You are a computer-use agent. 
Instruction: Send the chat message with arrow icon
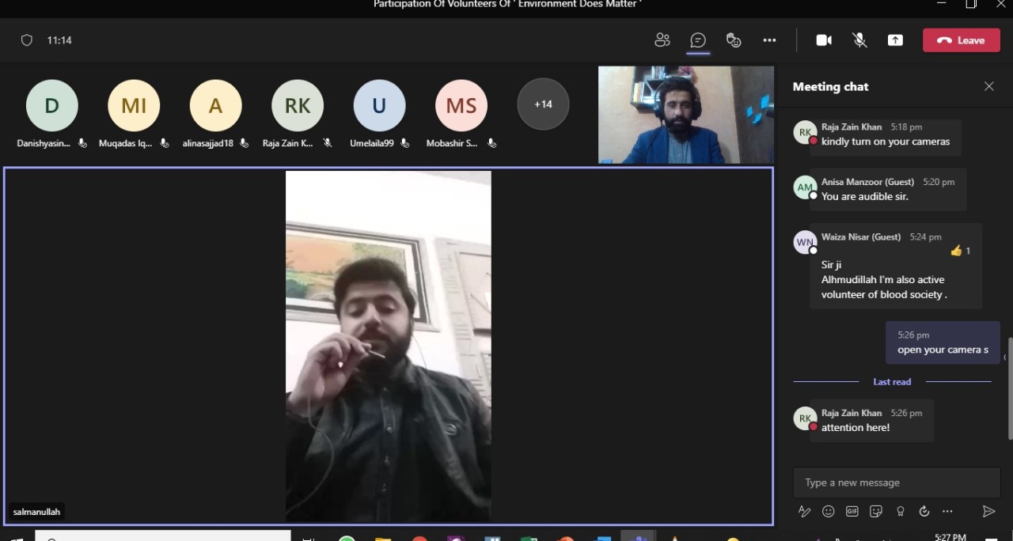point(988,512)
